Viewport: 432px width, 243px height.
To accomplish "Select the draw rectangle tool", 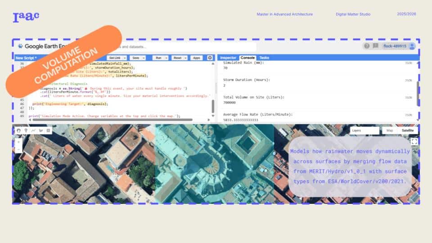I will (x=49, y=130).
